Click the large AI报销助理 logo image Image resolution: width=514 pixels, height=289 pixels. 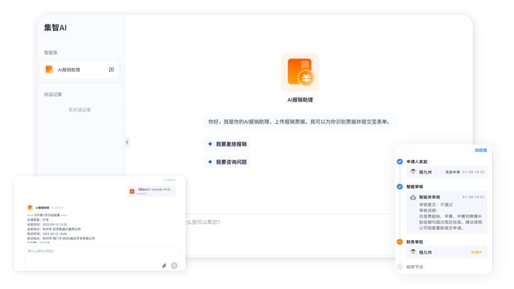coord(300,72)
